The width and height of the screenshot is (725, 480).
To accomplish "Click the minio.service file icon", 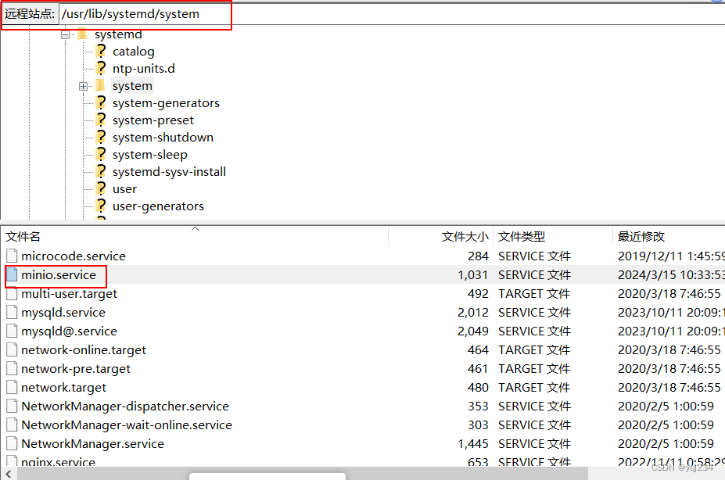I will tap(12, 274).
